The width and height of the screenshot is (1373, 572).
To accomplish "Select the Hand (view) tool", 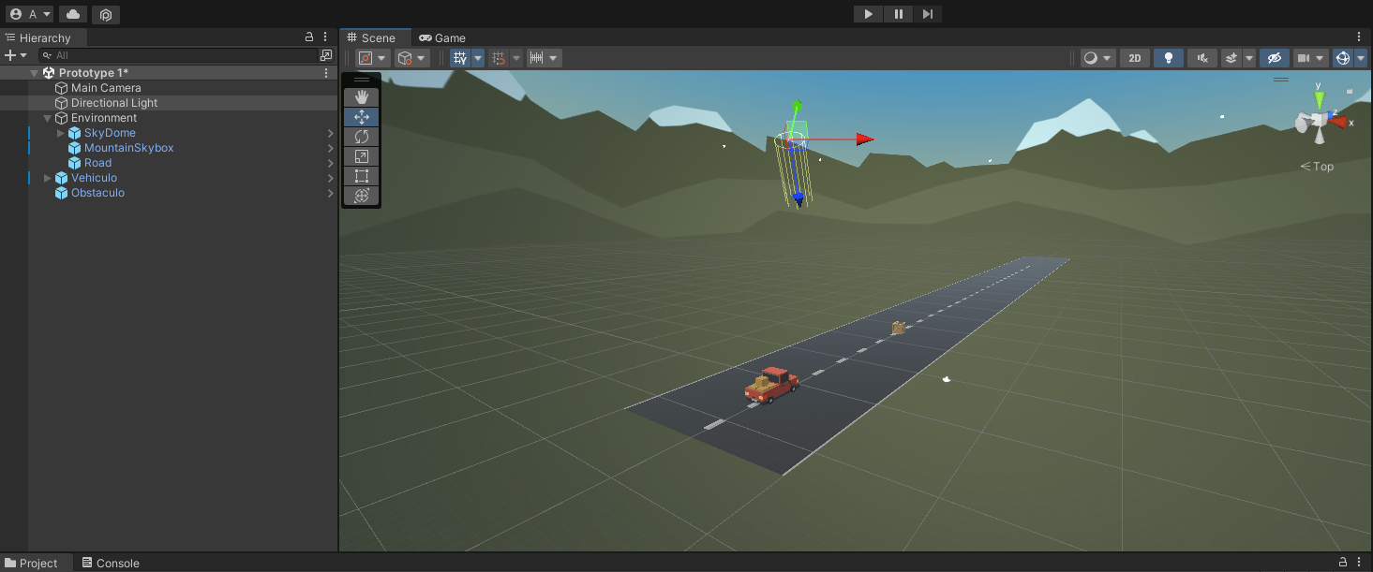I will click(362, 97).
